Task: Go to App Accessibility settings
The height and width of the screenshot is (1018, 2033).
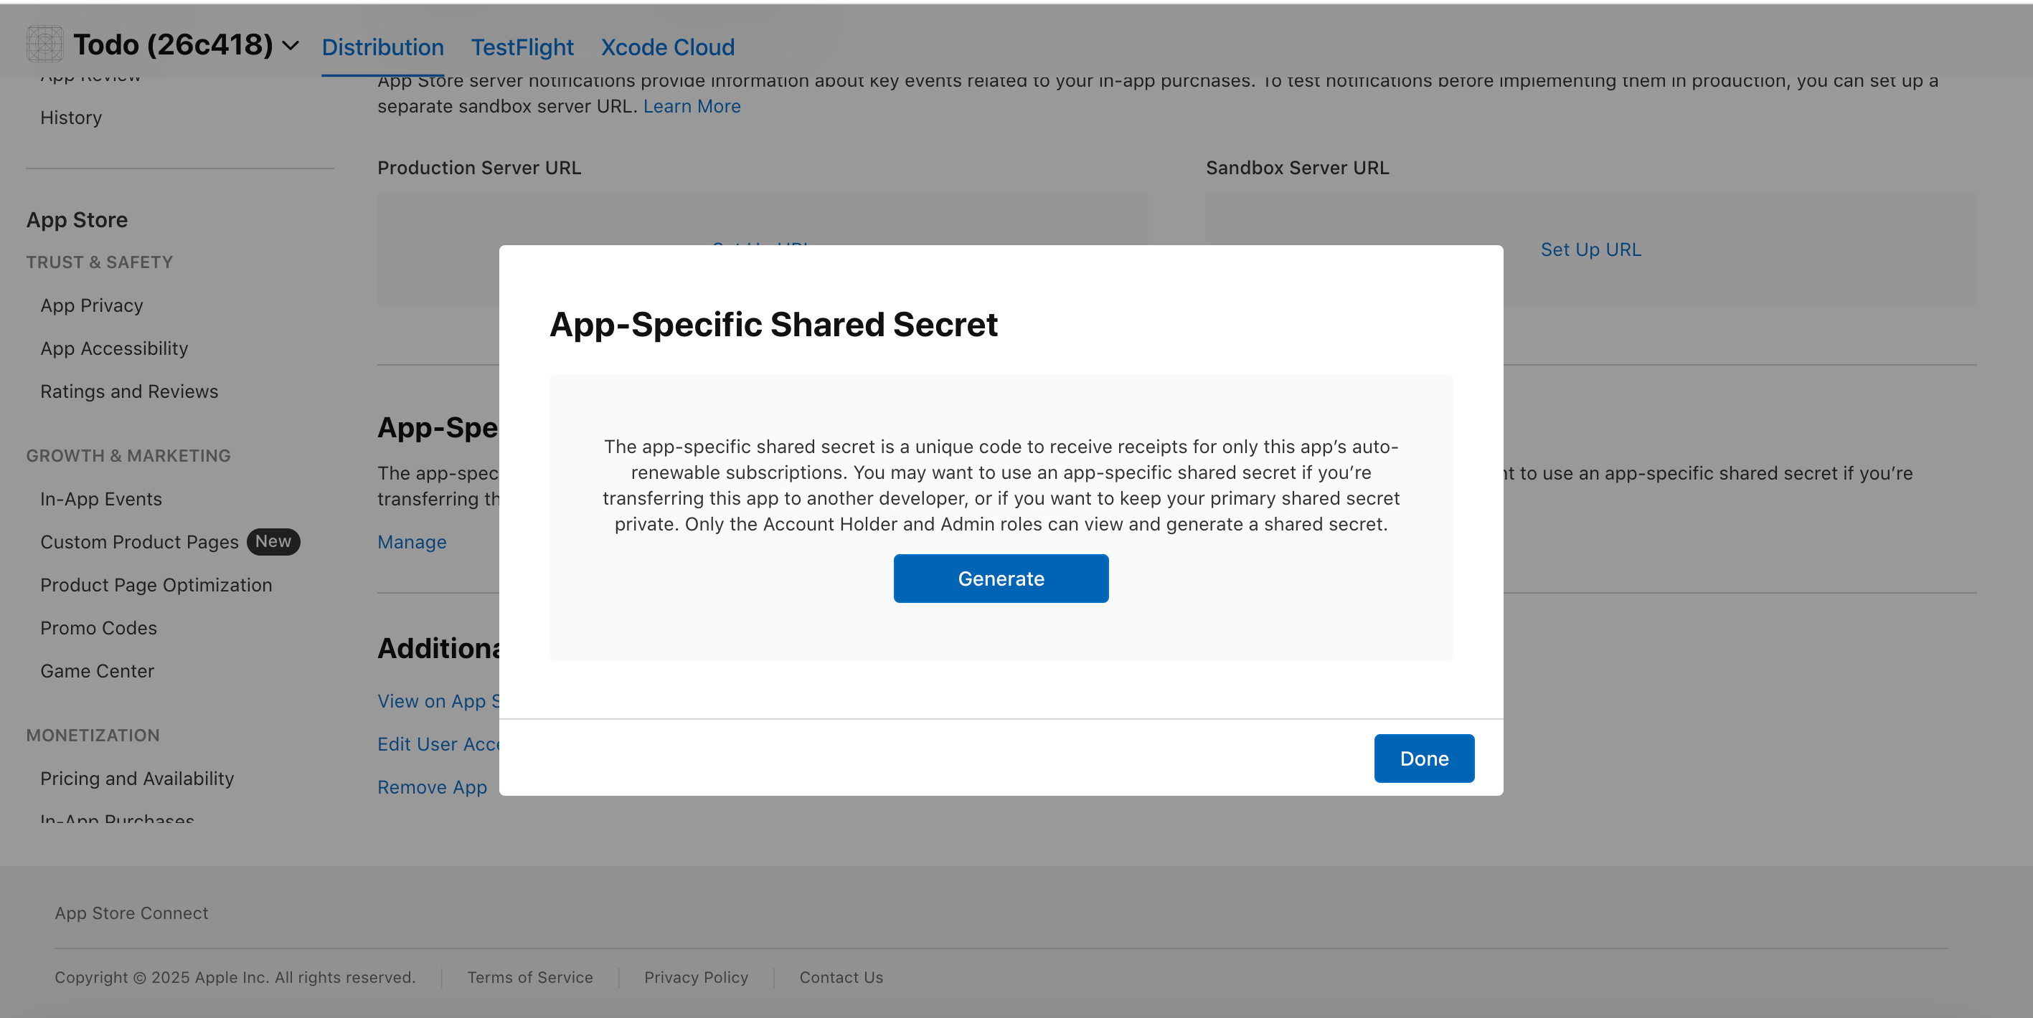Action: pyautogui.click(x=113, y=348)
